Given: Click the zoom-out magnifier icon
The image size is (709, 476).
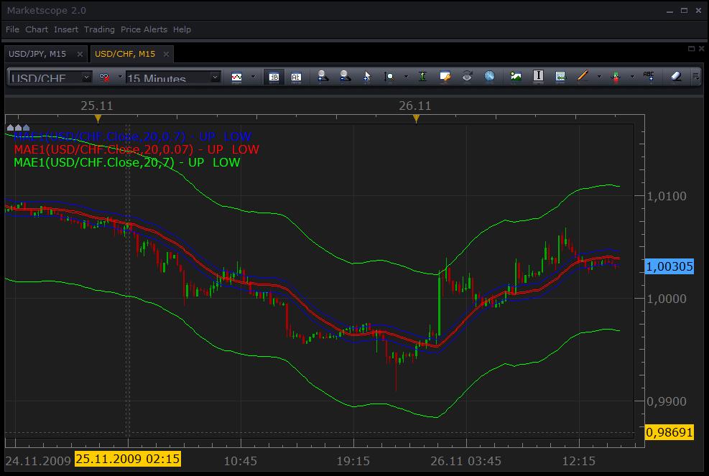Looking at the screenshot, I should [345, 76].
